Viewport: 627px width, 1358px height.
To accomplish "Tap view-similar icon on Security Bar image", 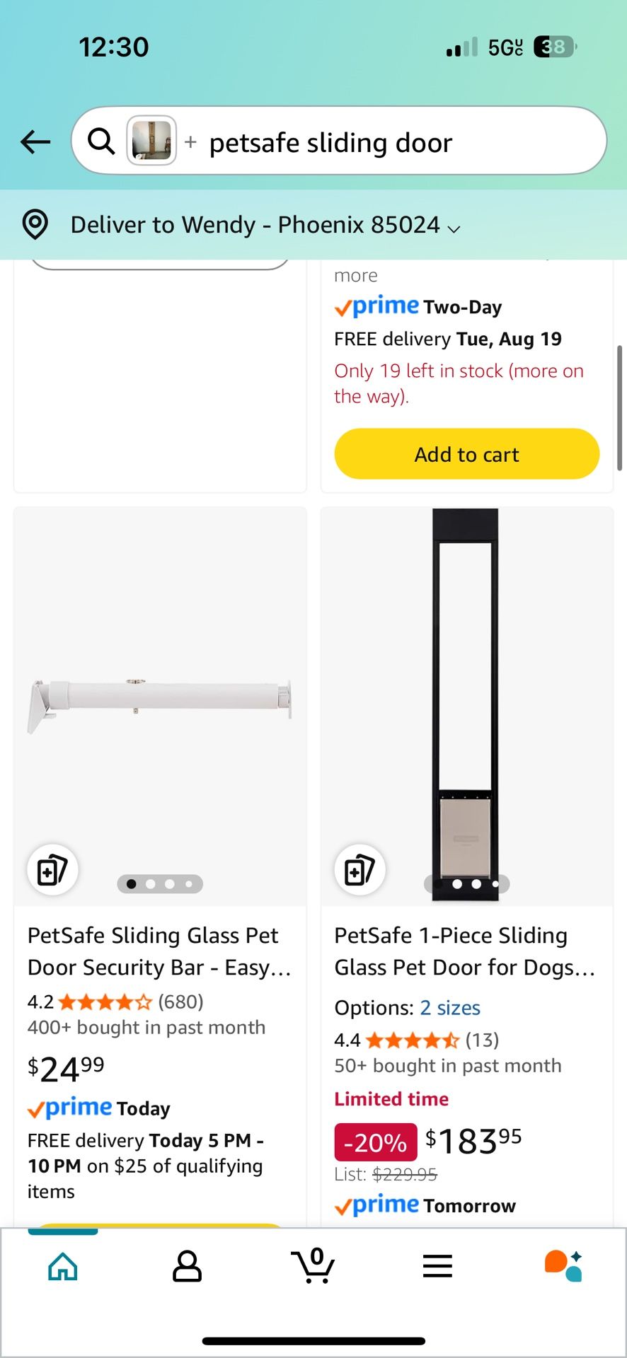I will (52, 870).
